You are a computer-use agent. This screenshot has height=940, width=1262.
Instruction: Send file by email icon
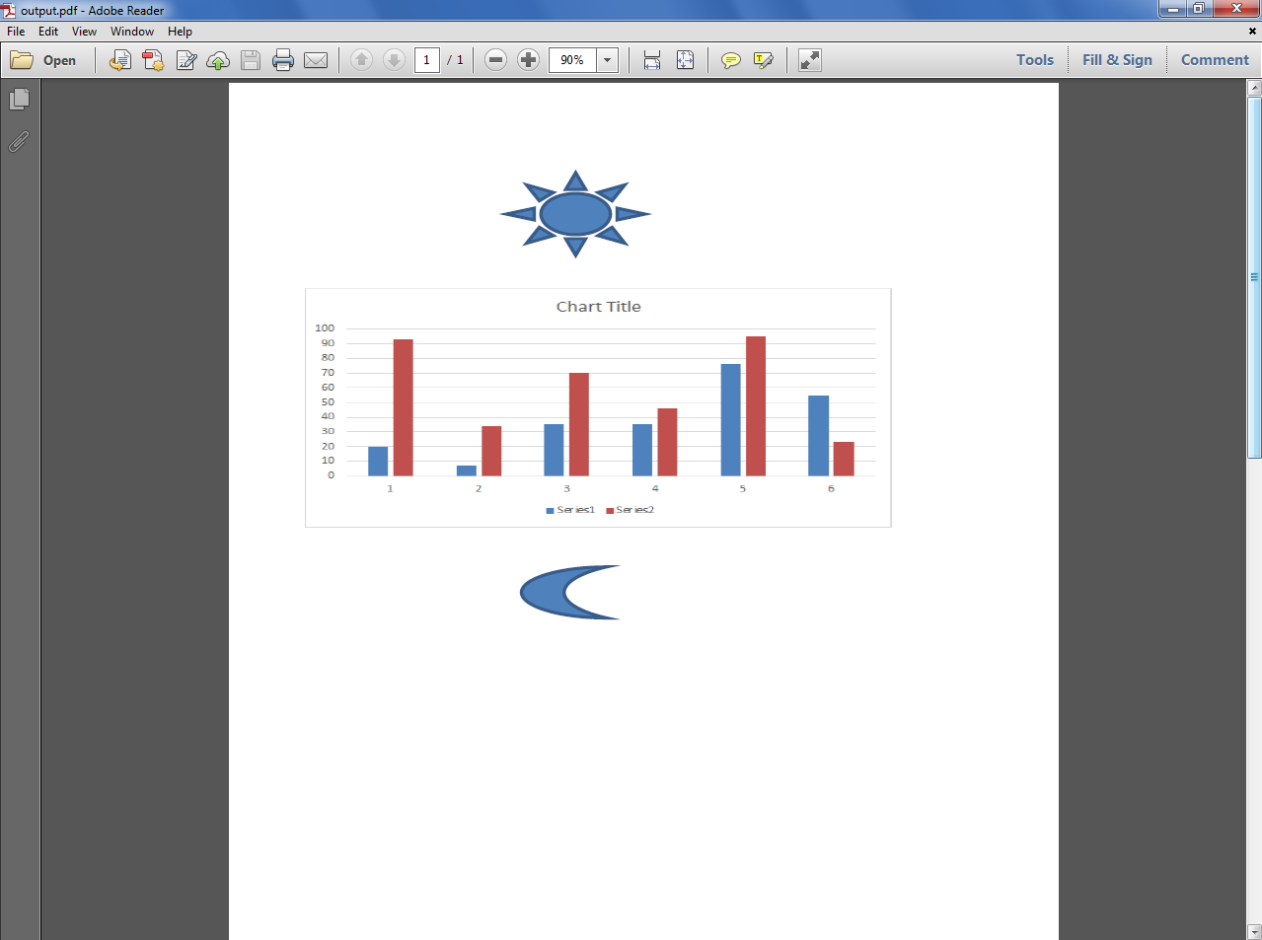[x=316, y=60]
